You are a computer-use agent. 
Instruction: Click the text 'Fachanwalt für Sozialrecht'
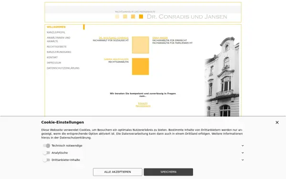(x=111, y=41)
